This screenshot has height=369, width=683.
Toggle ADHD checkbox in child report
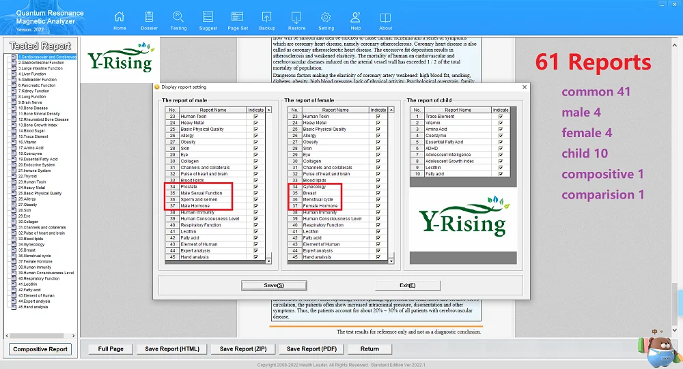click(501, 149)
